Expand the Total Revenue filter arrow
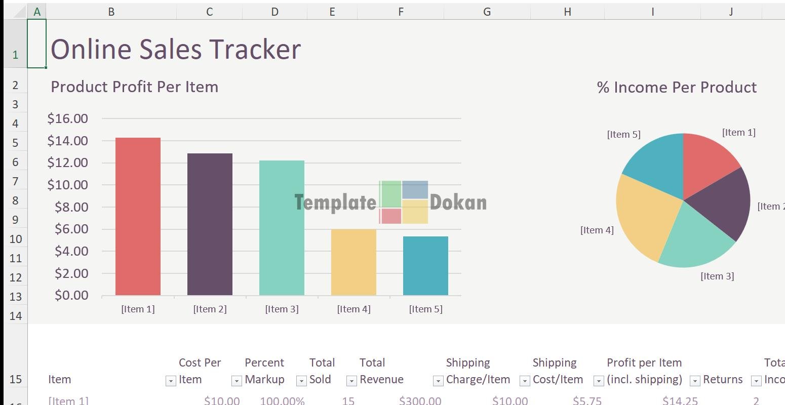The height and width of the screenshot is (405, 785). (x=438, y=381)
